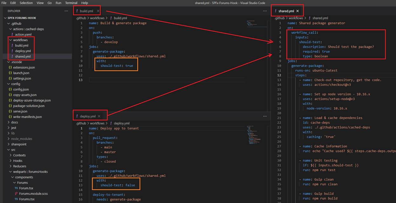Close the shared.yml editor tab
The width and height of the screenshot is (396, 203).
click(x=297, y=11)
